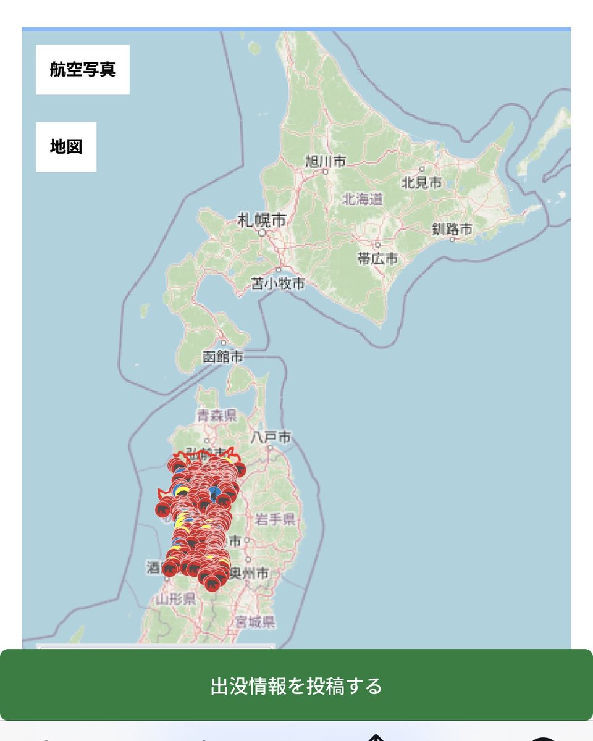Open the blue marker in the cluster
The width and height of the screenshot is (593, 741).
coord(214,493)
